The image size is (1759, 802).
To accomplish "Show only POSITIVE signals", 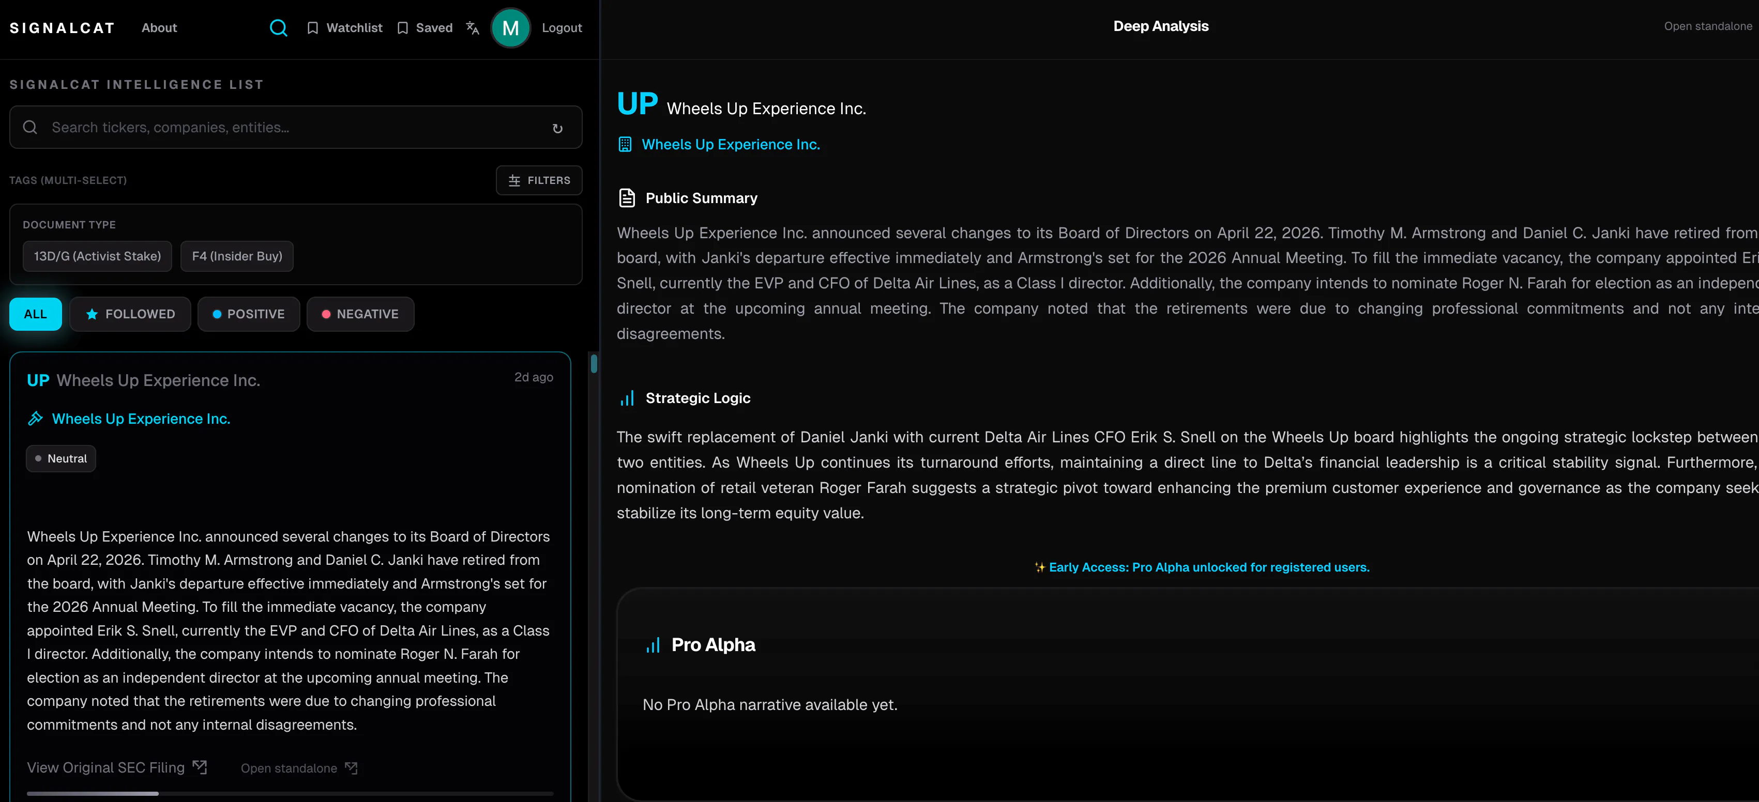I will (x=249, y=314).
